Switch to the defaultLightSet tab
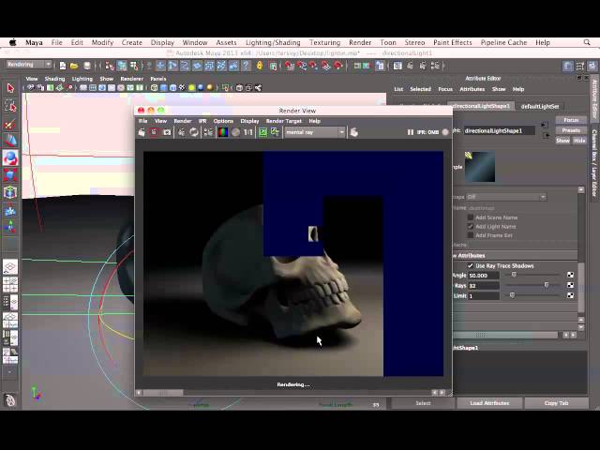600x450 pixels. click(540, 106)
